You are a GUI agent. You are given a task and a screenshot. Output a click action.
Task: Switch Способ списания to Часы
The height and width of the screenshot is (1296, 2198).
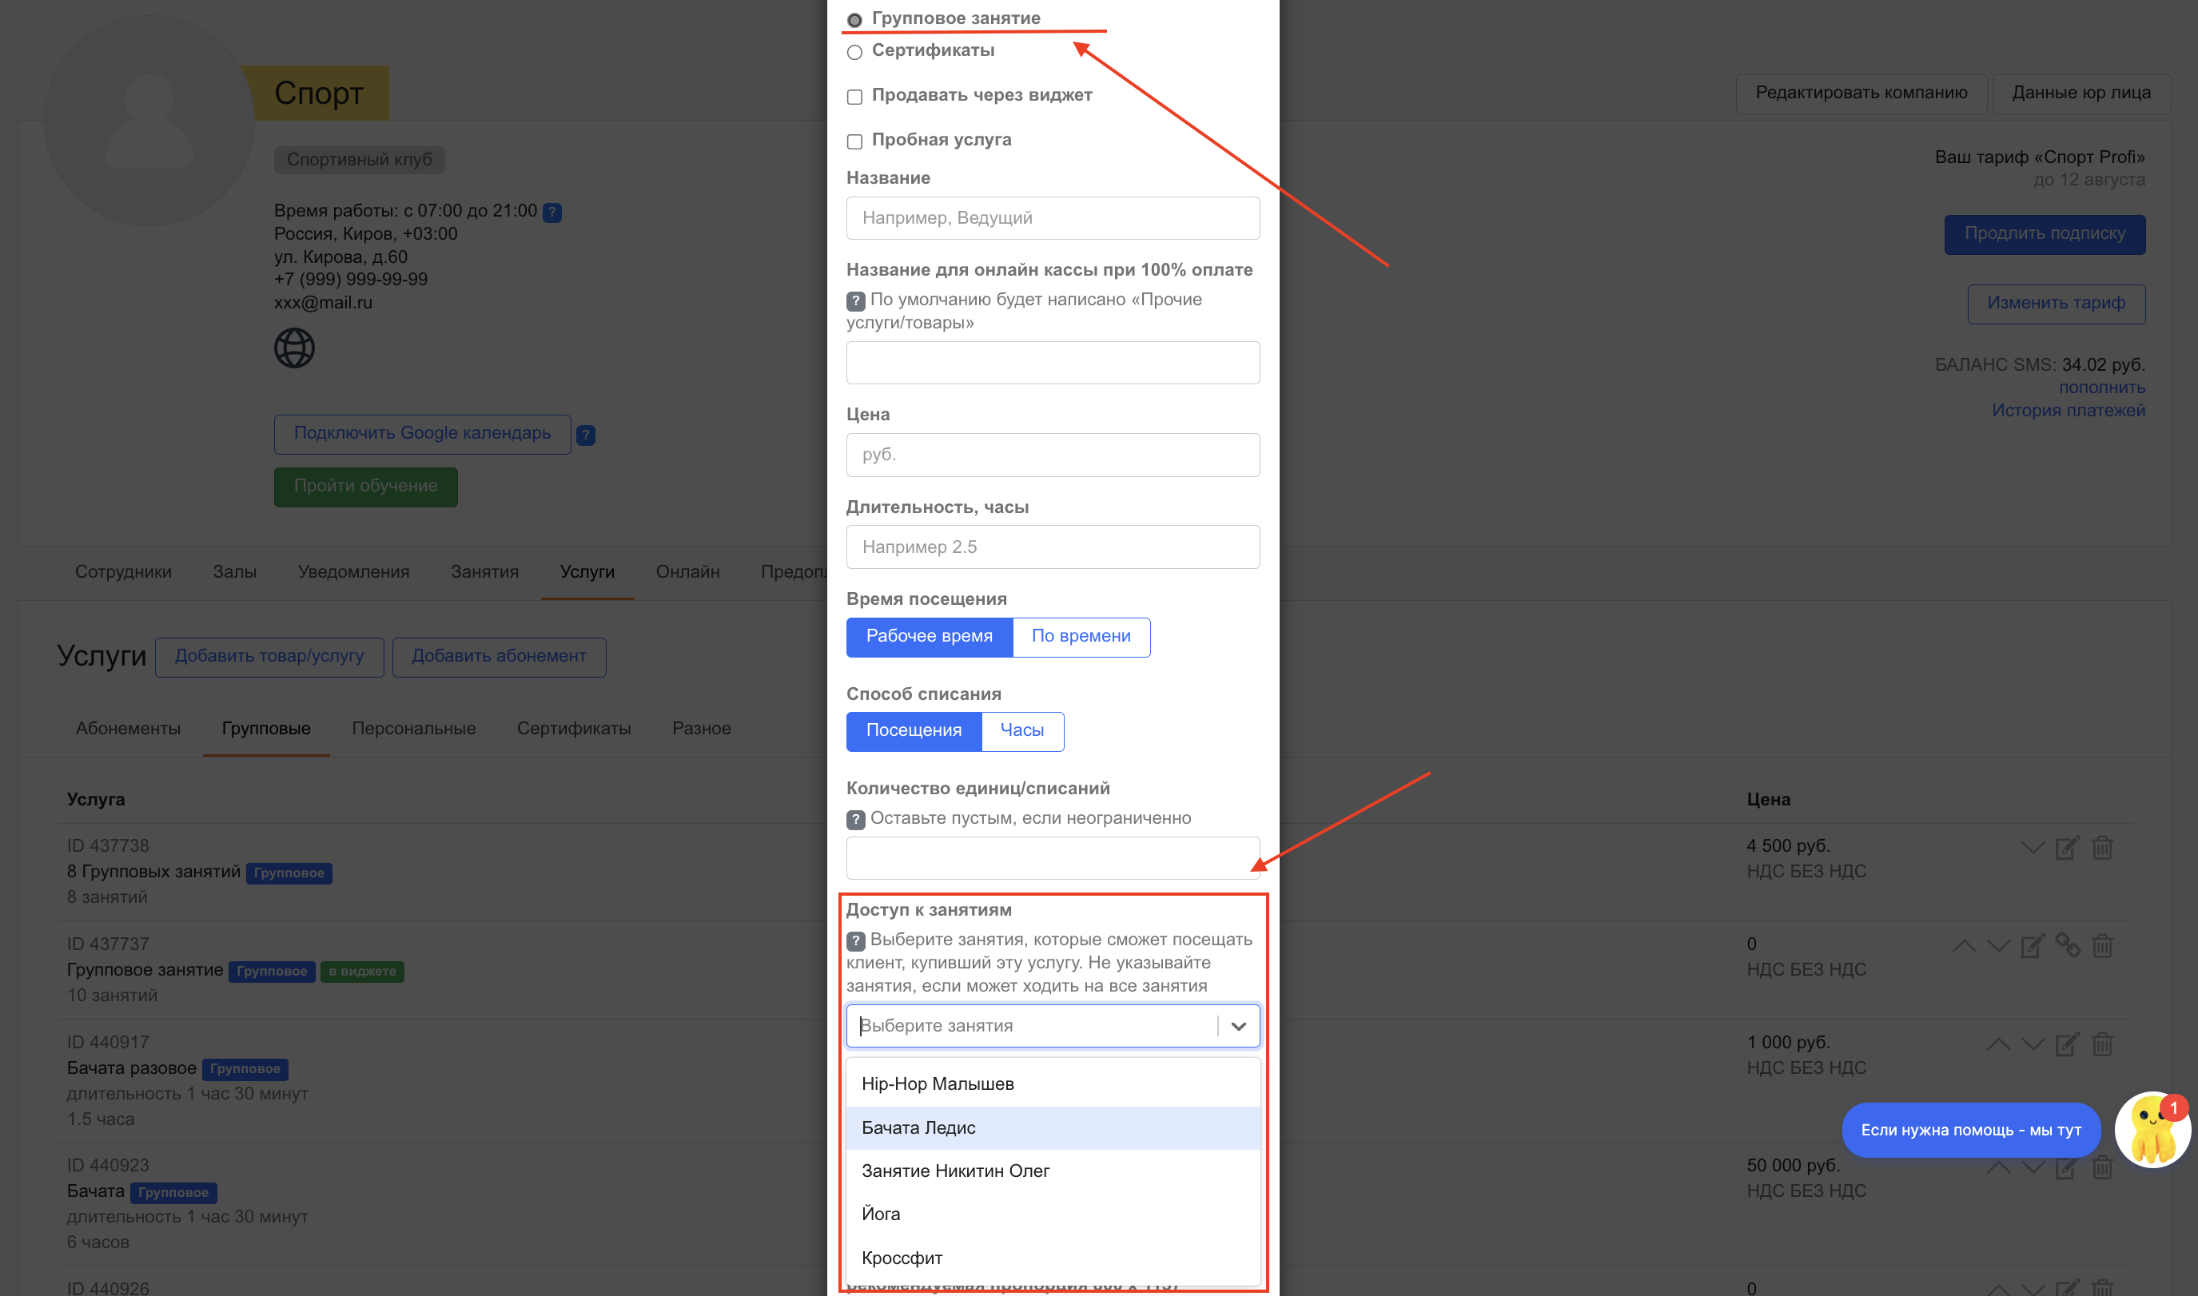point(1021,731)
